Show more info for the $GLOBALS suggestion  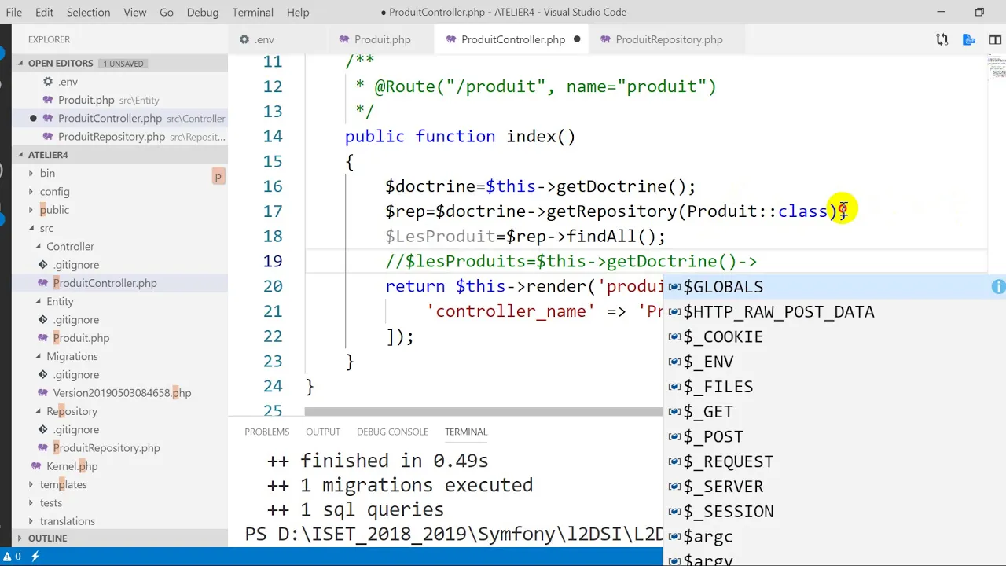point(998,287)
